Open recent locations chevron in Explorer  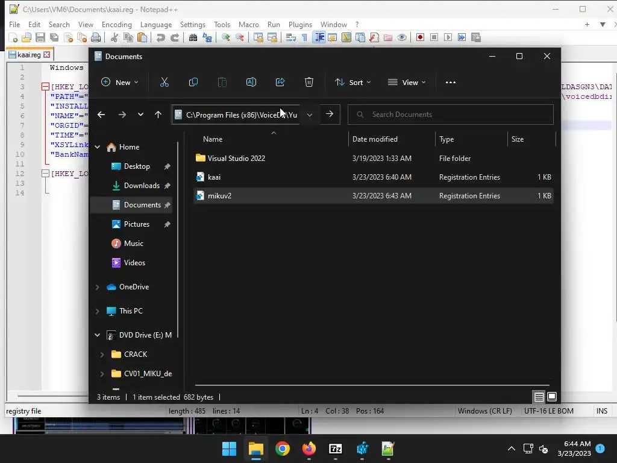tap(140, 115)
